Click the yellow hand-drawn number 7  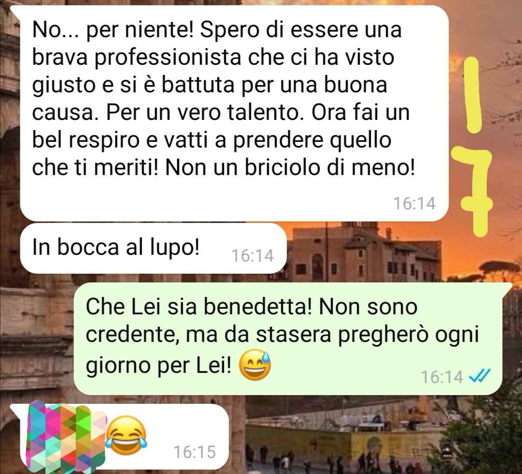(473, 192)
